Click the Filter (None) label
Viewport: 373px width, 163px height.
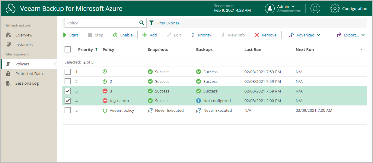167,23
